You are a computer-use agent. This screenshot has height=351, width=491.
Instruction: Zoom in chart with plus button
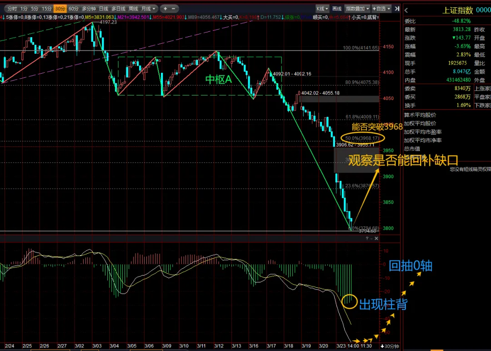pyautogui.click(x=165, y=9)
